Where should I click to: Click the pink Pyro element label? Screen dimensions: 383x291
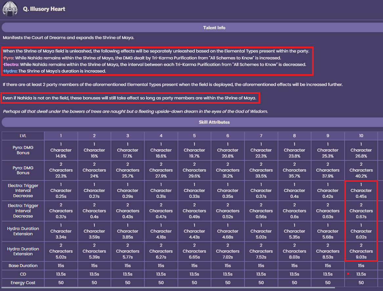pos(9,58)
